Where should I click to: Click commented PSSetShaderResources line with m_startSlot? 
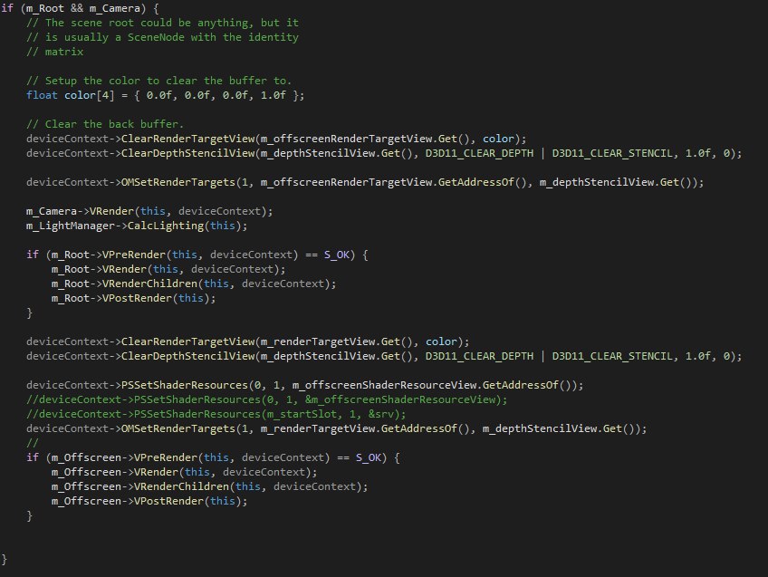[216, 414]
